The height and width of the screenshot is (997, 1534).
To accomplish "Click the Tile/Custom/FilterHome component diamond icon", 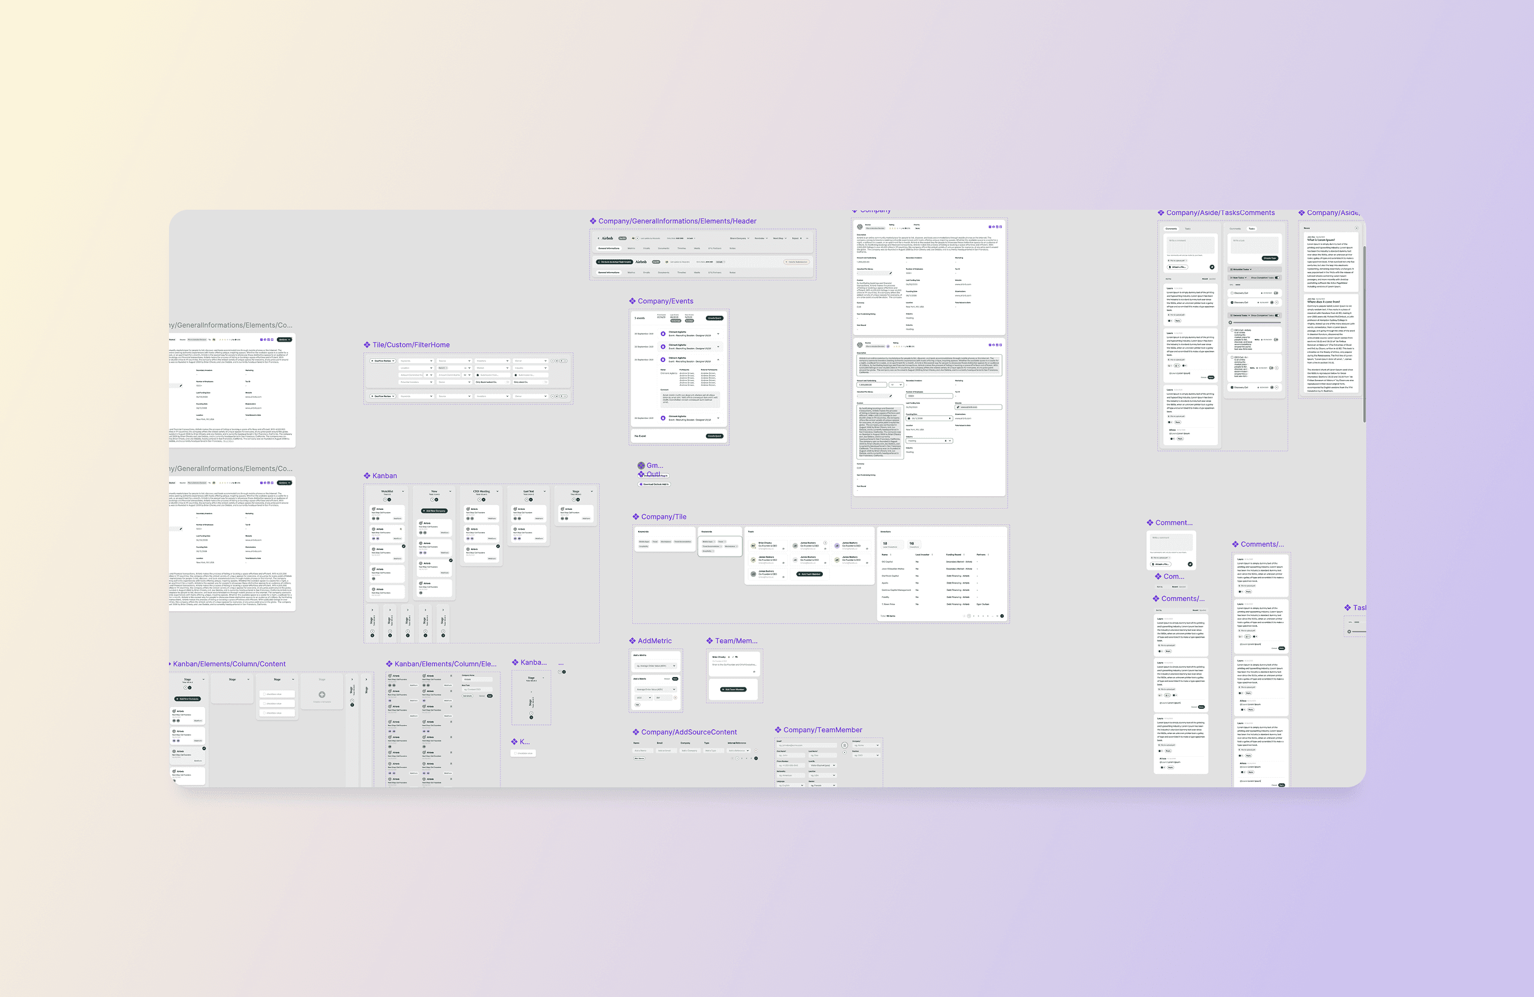I will click(367, 345).
